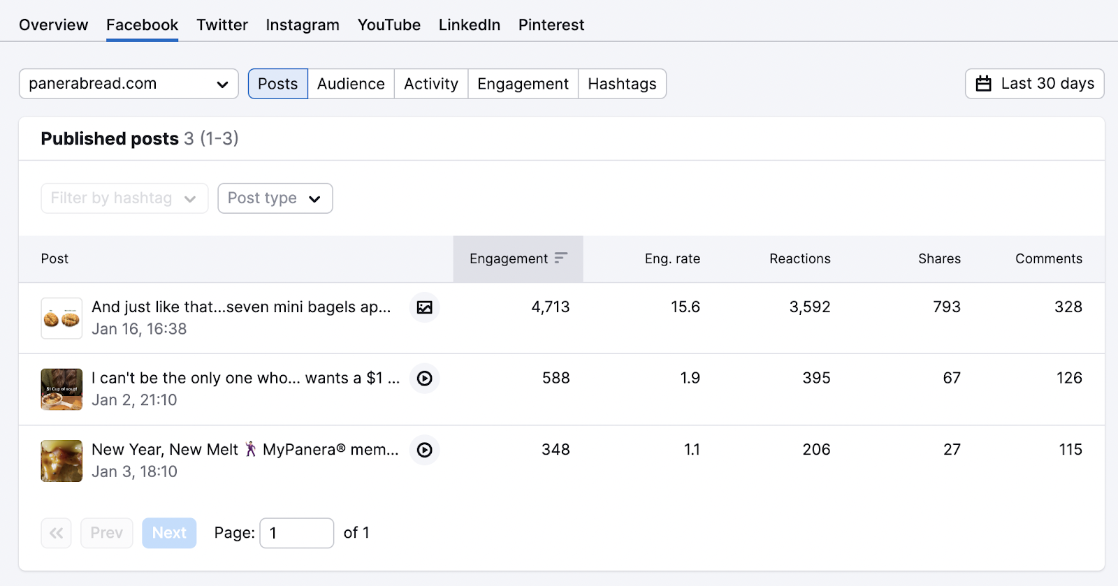
Task: Click video icon on New Melt post
Action: tap(424, 450)
